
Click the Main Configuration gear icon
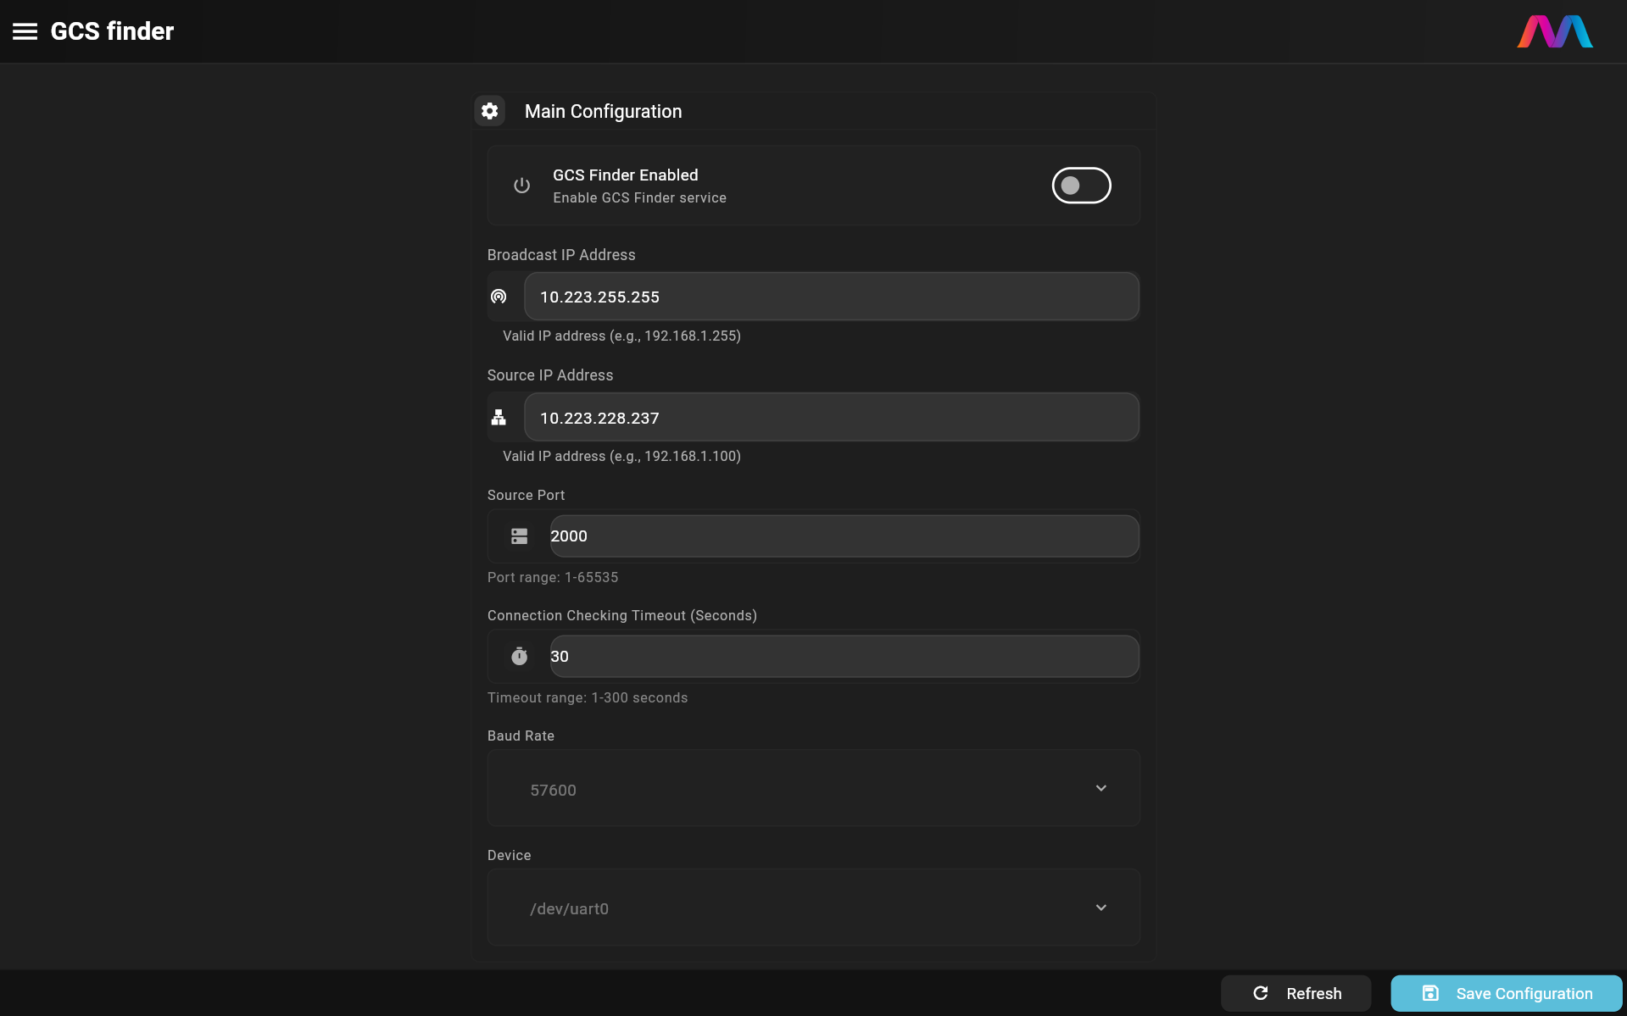coord(489,111)
